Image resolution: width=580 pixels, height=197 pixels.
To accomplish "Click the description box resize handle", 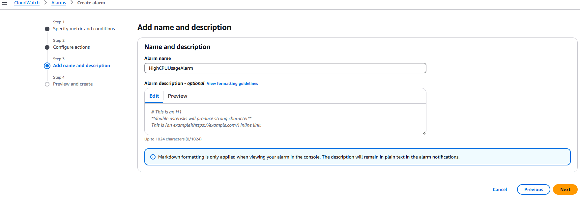I will [424, 133].
